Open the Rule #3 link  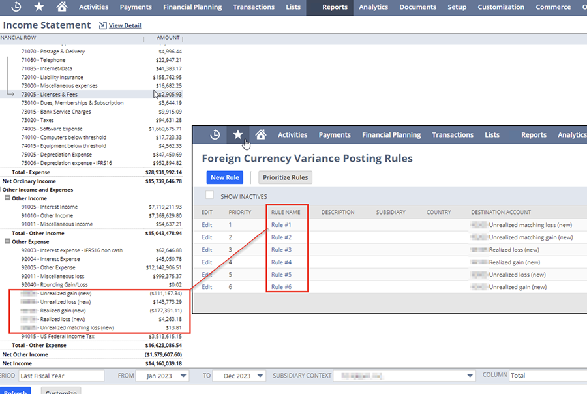pyautogui.click(x=281, y=250)
